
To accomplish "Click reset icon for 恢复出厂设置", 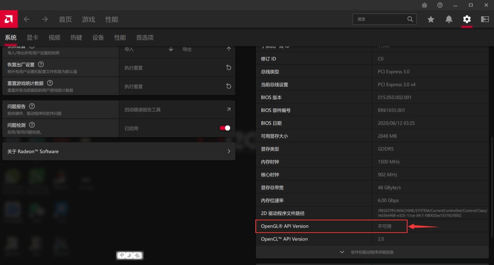I will [228, 67].
